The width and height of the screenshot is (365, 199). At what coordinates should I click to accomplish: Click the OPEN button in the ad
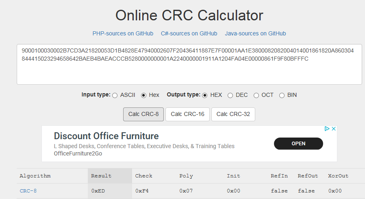pyautogui.click(x=298, y=144)
